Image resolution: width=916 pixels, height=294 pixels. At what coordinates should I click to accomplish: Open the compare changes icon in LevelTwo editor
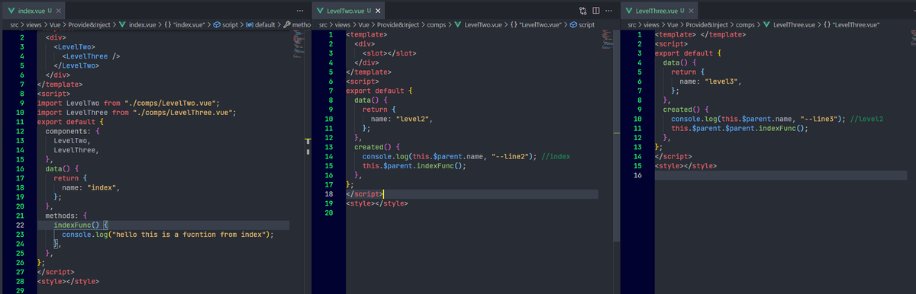coord(583,11)
